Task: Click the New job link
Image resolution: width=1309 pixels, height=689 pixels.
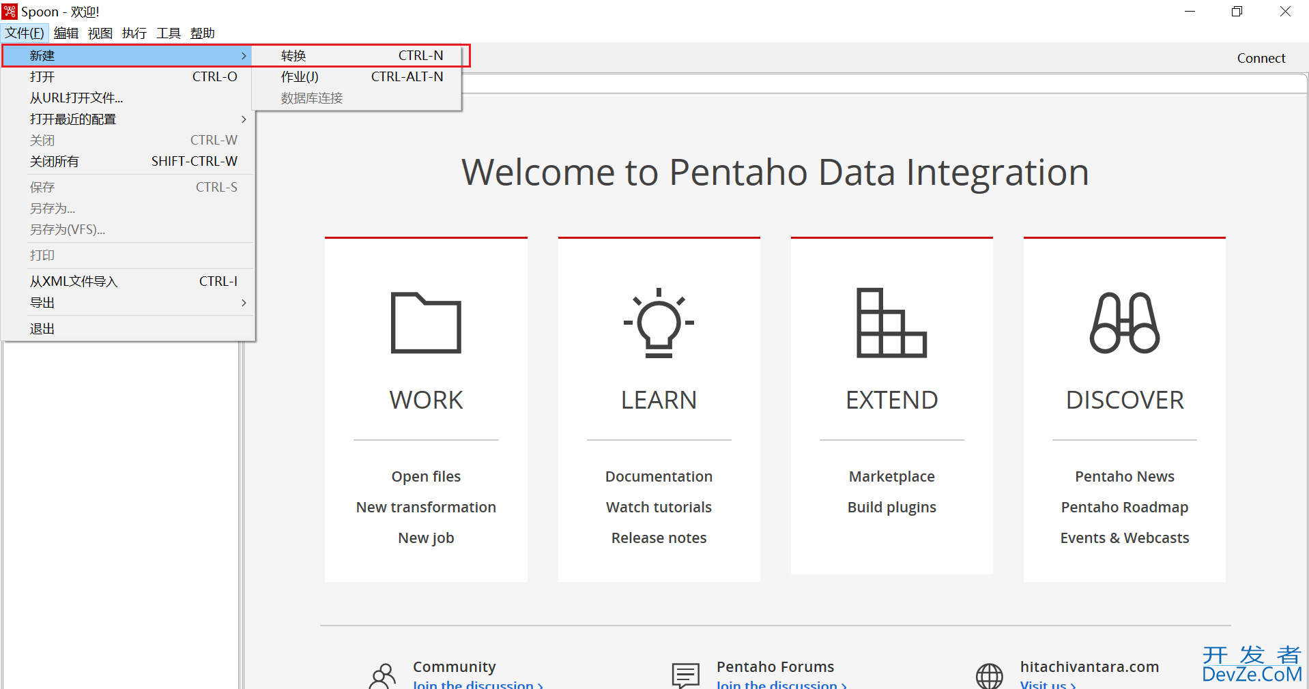Action: [x=426, y=538]
